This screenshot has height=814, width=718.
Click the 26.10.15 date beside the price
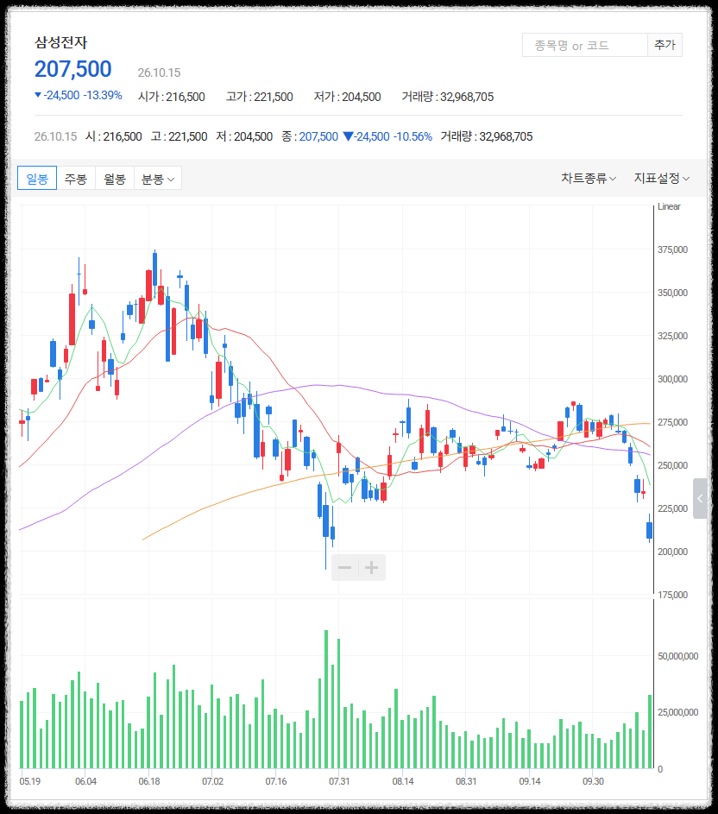tap(159, 73)
